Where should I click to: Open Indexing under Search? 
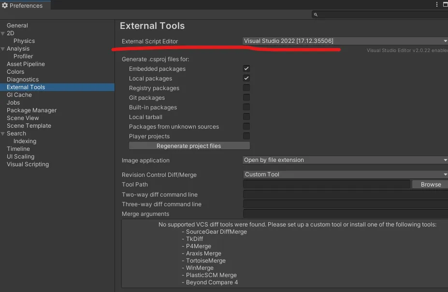tap(25, 141)
